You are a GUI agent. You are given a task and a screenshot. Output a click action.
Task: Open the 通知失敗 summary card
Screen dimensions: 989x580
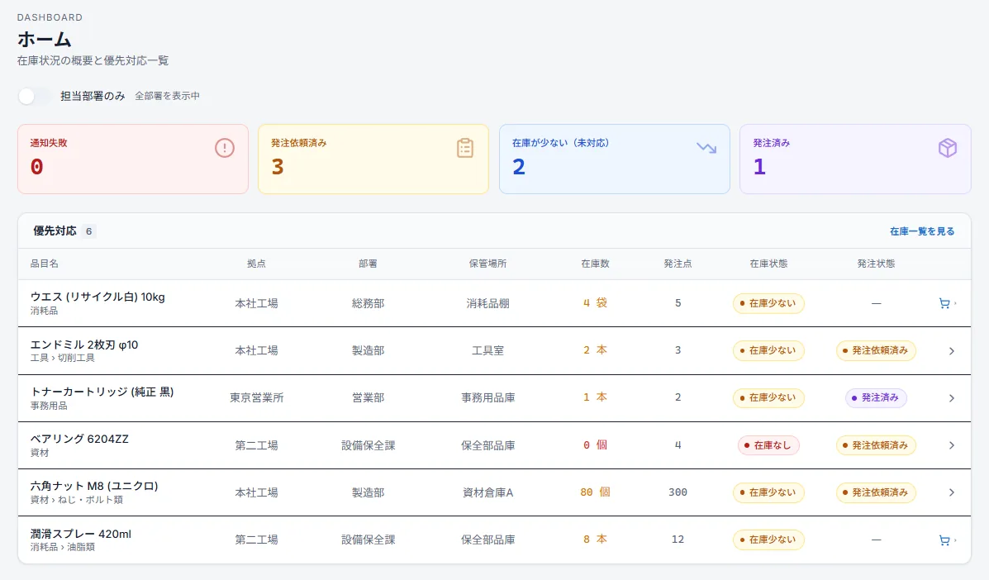coord(133,159)
